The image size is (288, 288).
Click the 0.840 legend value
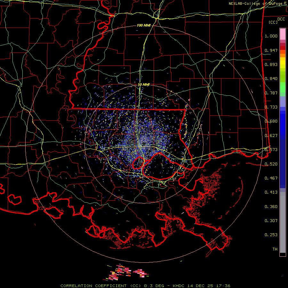point(271,79)
